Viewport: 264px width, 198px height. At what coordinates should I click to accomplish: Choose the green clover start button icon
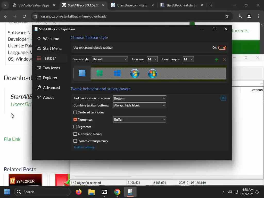coord(100,73)
